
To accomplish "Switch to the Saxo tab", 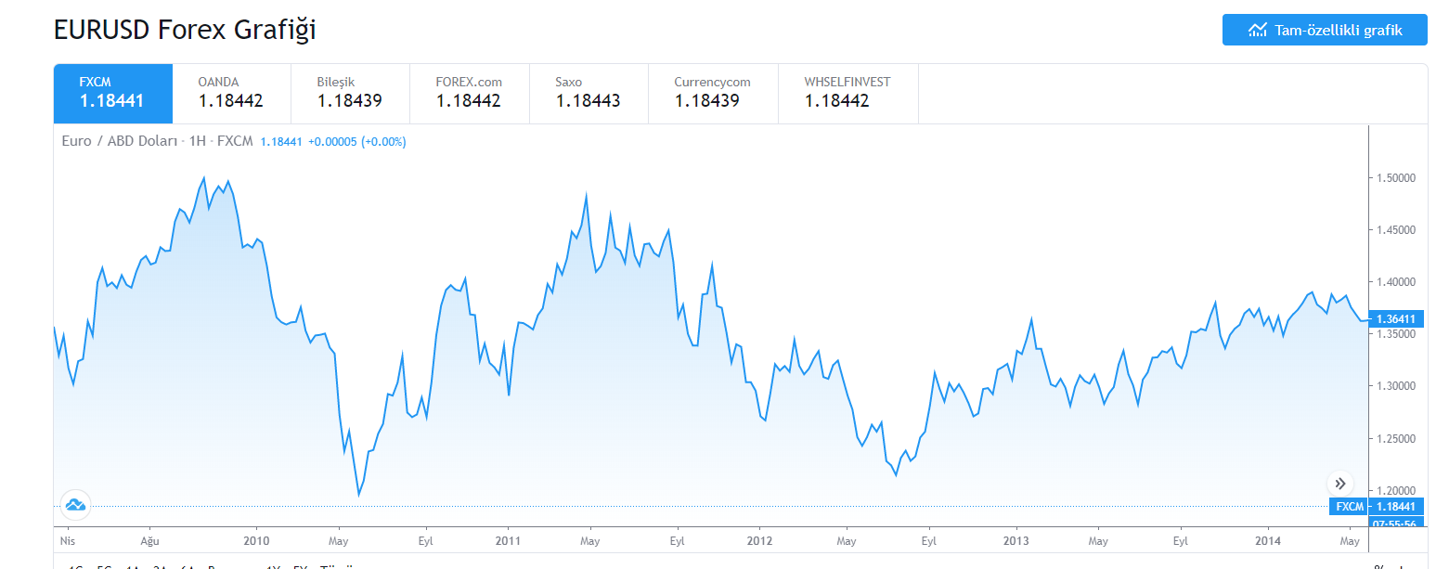I will click(589, 93).
